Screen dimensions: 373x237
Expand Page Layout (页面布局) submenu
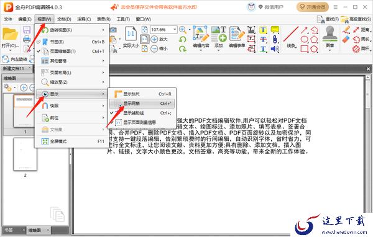(x=72, y=73)
